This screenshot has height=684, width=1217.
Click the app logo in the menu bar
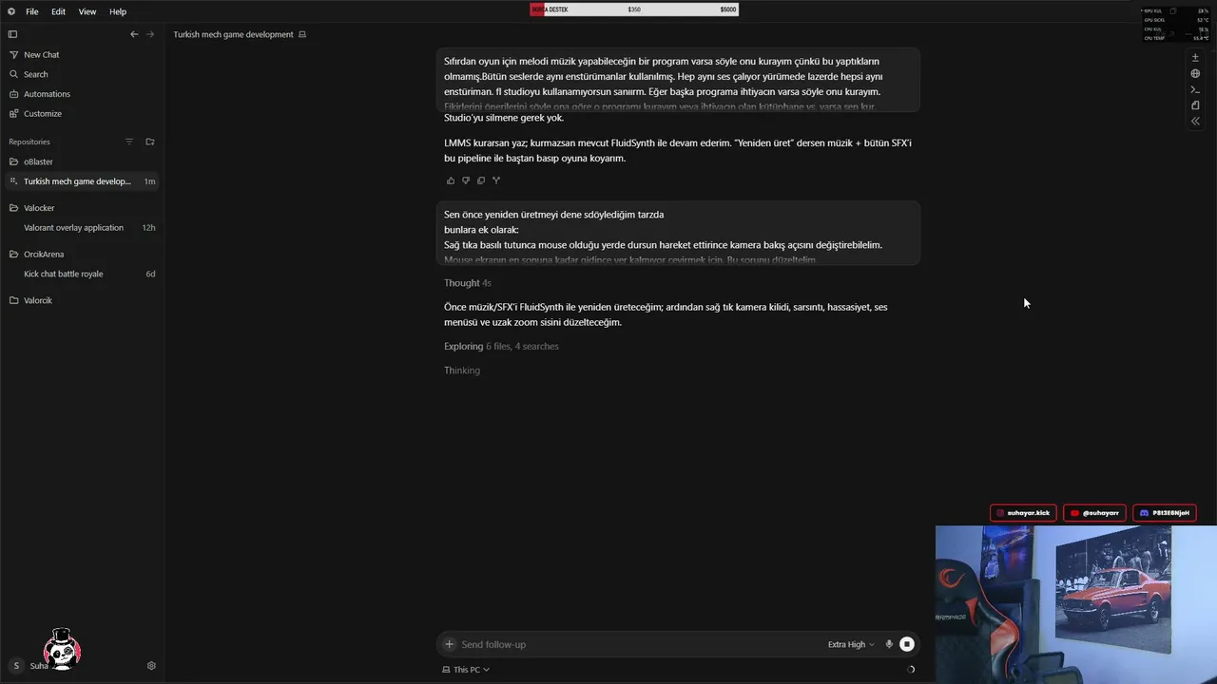click(x=11, y=11)
